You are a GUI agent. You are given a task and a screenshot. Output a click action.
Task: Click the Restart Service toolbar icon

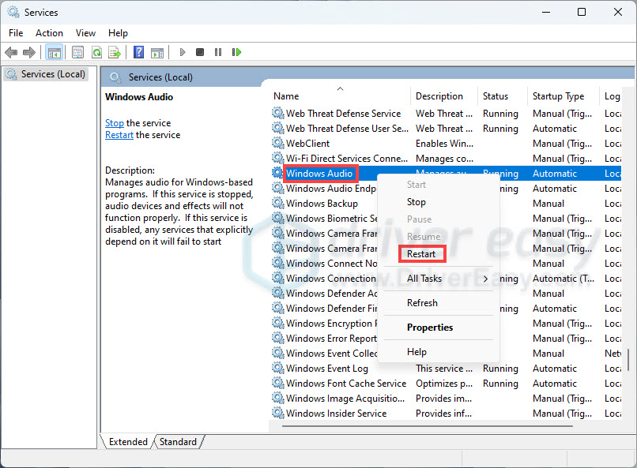coord(236,52)
